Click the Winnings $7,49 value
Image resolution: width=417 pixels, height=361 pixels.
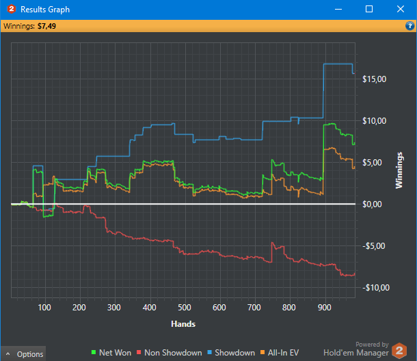click(x=46, y=26)
